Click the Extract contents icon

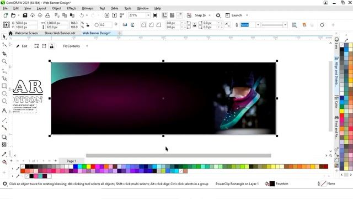click(44, 46)
